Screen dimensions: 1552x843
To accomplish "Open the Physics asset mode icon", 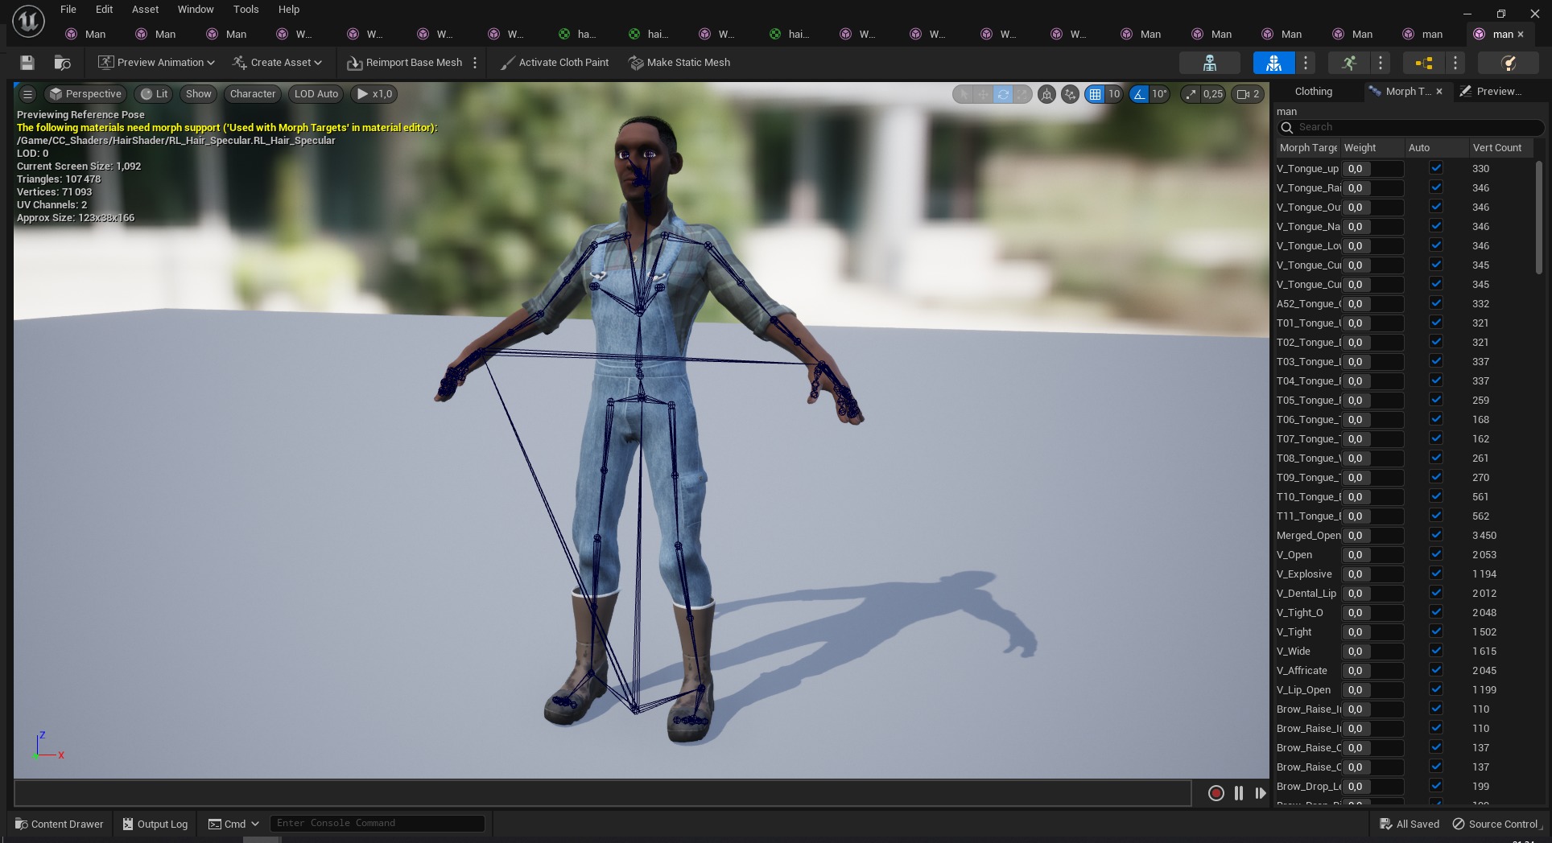I will [x=1509, y=63].
